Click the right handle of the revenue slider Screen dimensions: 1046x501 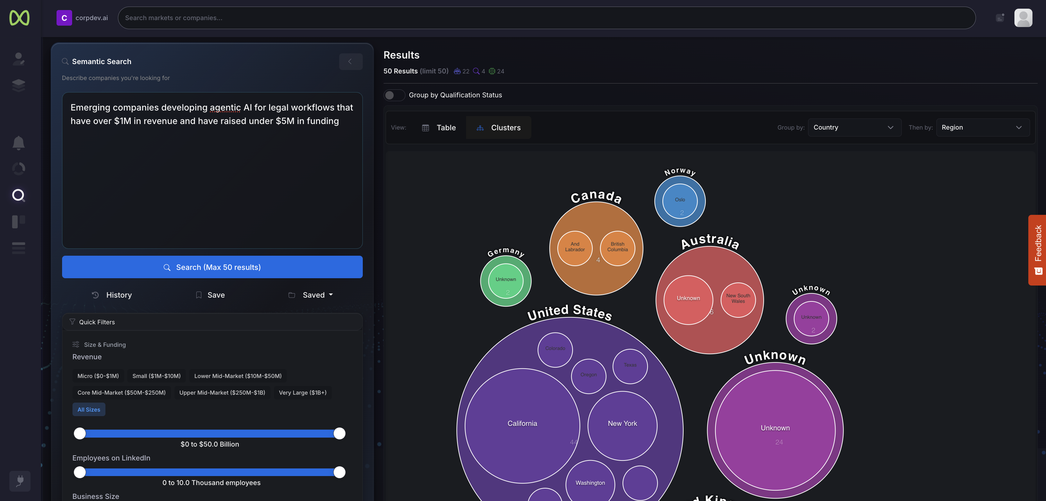[340, 433]
